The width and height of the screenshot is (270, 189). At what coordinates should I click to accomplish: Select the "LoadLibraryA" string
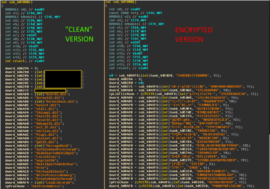(58, 182)
